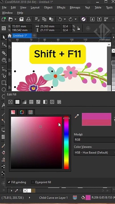This screenshot has width=115, height=204.
Task: Save the document with floppy icon
Action: click(22, 19)
